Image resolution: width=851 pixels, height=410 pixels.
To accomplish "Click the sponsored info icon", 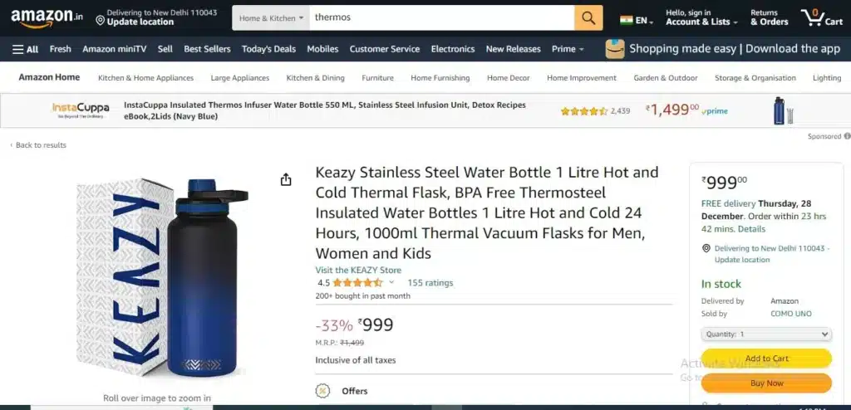I will click(x=847, y=136).
